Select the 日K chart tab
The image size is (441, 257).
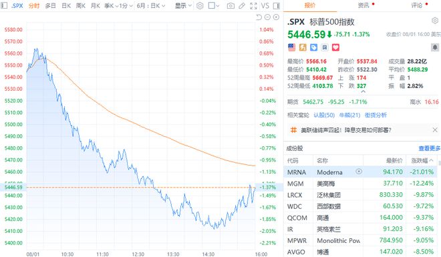[x=66, y=5]
